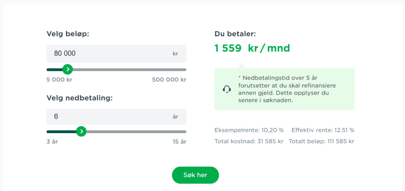Click the "Velg beløp:" label
This screenshot has height=191, width=405.
68,34
